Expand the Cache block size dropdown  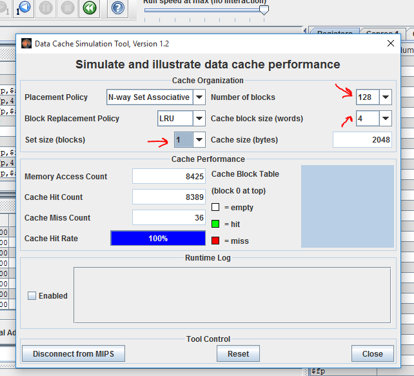pyautogui.click(x=373, y=119)
